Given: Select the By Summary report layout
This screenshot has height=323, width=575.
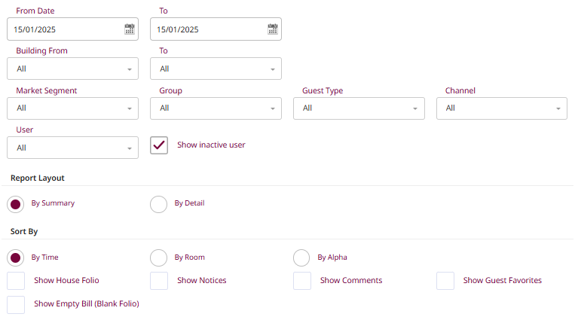Looking at the screenshot, I should tap(16, 204).
